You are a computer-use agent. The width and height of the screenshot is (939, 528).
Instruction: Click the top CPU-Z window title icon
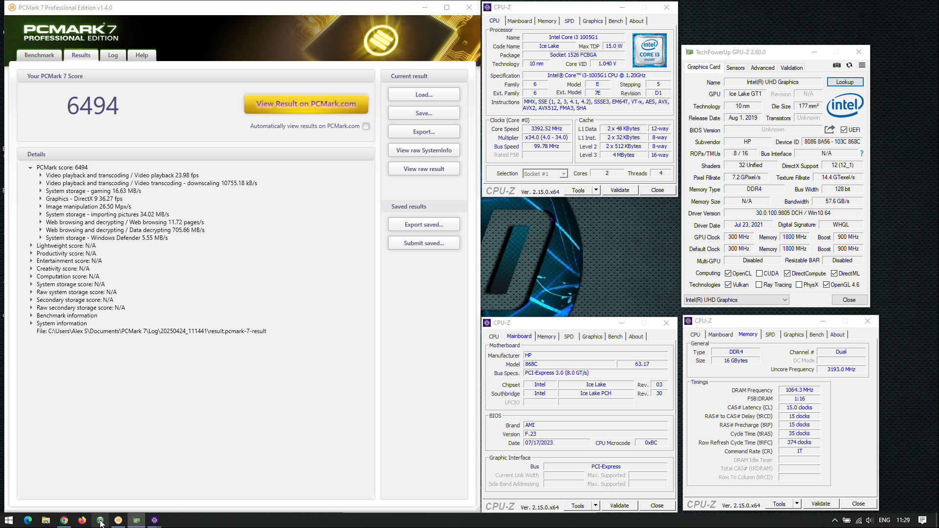click(x=487, y=7)
